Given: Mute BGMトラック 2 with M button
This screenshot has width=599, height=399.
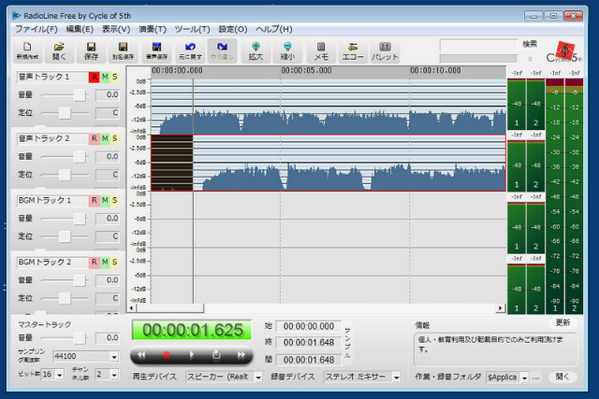Looking at the screenshot, I should tap(105, 262).
